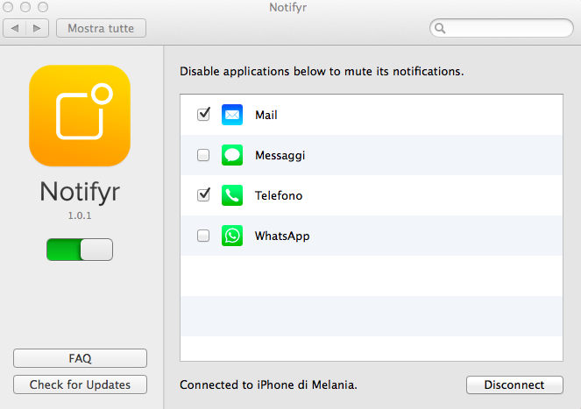Select the Telefono row label
This screenshot has height=409, width=581.
pyautogui.click(x=279, y=195)
